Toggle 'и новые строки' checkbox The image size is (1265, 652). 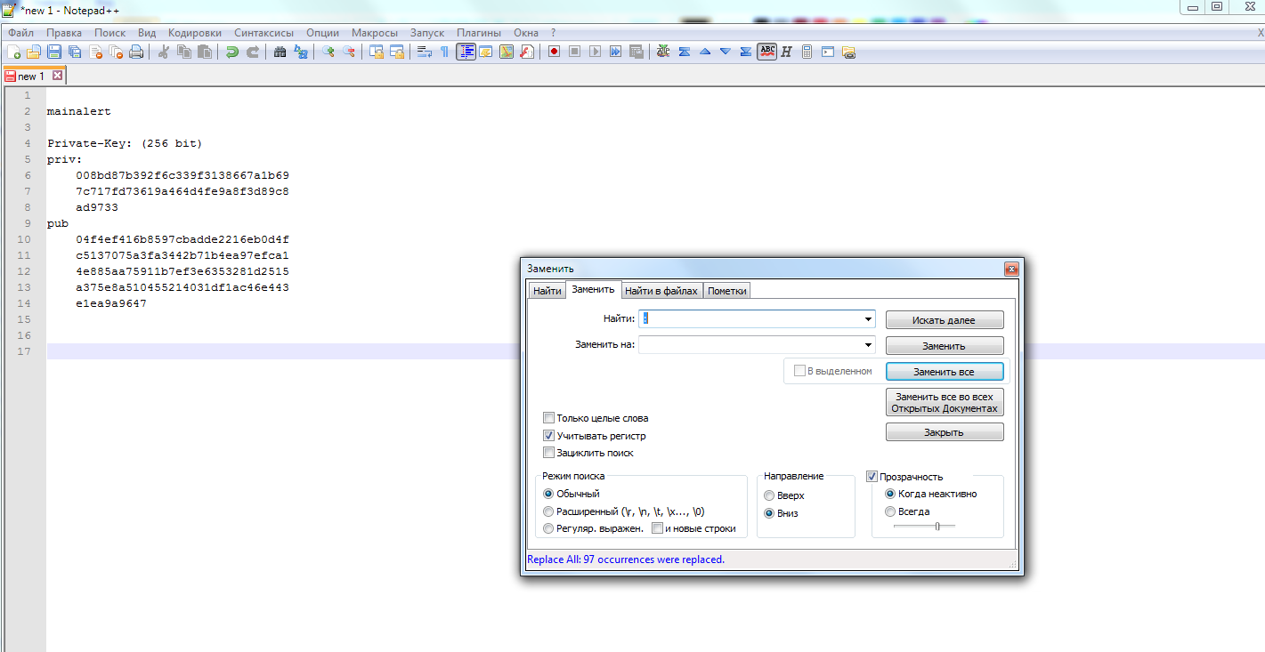tap(658, 528)
